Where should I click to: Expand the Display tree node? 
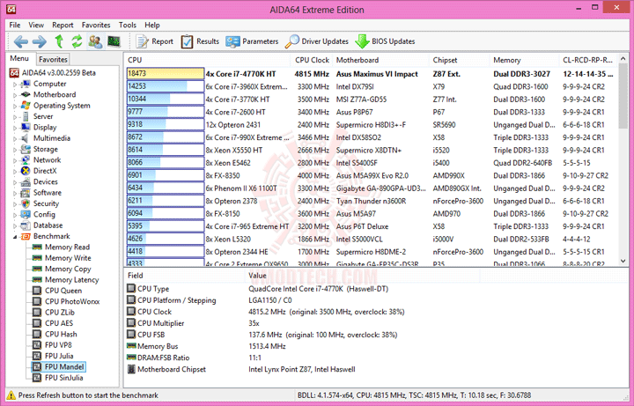[x=15, y=129]
